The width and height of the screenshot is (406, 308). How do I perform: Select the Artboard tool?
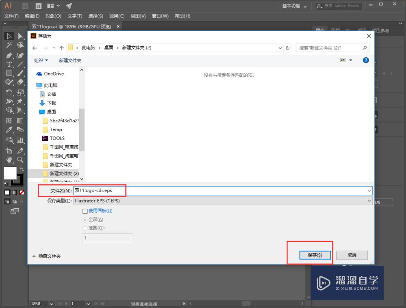pyautogui.click(x=9, y=151)
